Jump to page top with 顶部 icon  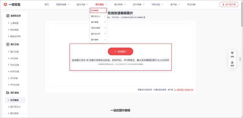(232, 55)
